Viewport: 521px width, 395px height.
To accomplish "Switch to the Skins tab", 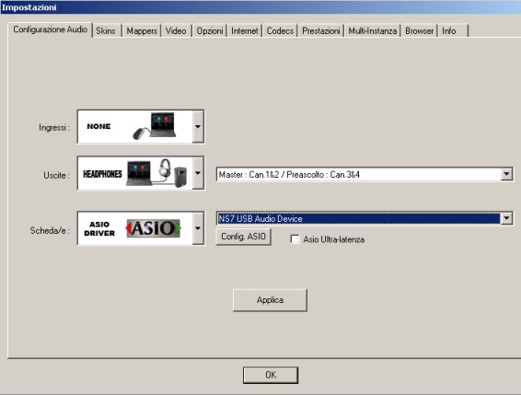I will pyautogui.click(x=107, y=31).
